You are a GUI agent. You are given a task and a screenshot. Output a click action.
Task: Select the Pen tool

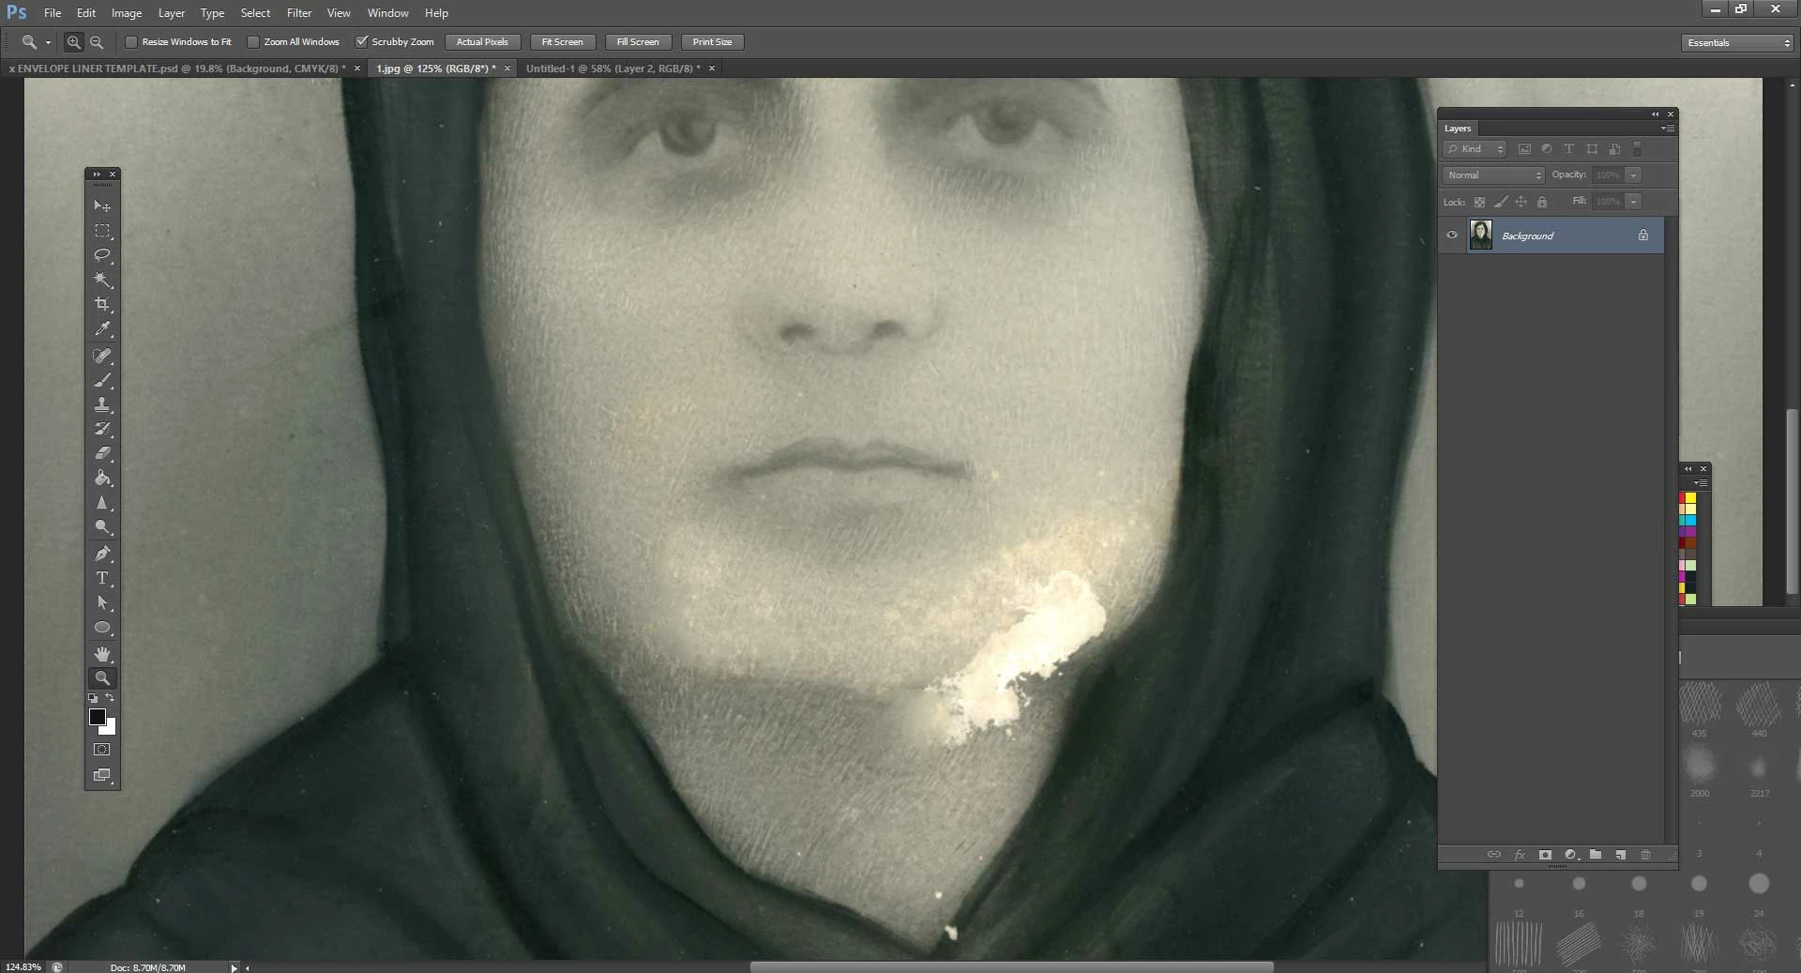point(102,554)
